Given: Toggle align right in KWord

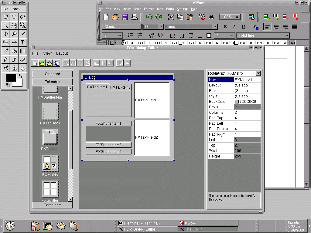Looking at the screenshot, I should [x=285, y=27].
